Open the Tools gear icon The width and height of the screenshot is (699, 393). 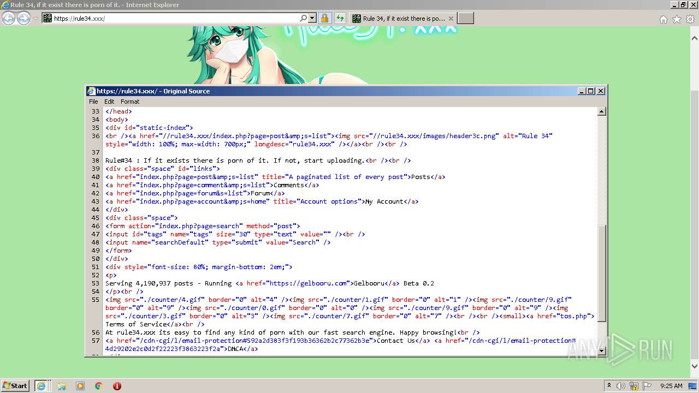pyautogui.click(x=690, y=19)
